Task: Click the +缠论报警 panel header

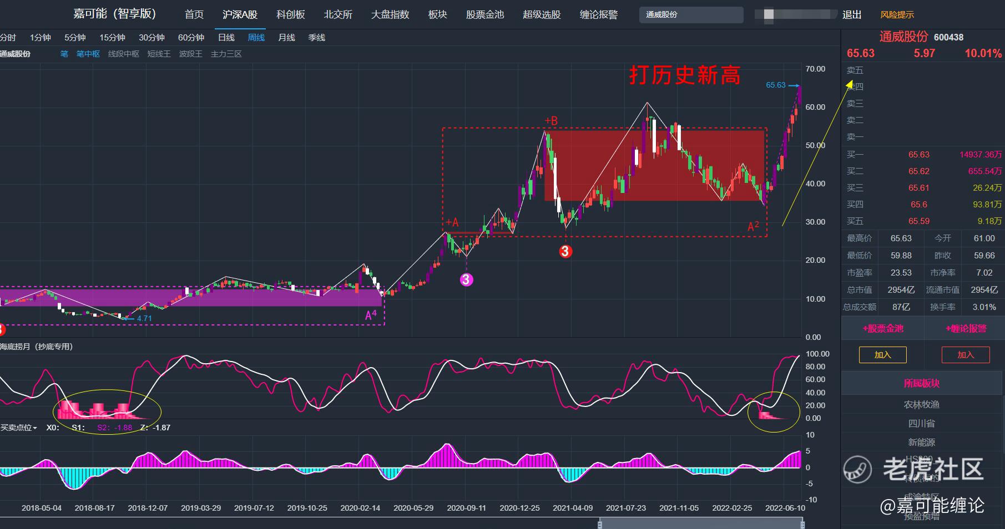Action: 966,329
